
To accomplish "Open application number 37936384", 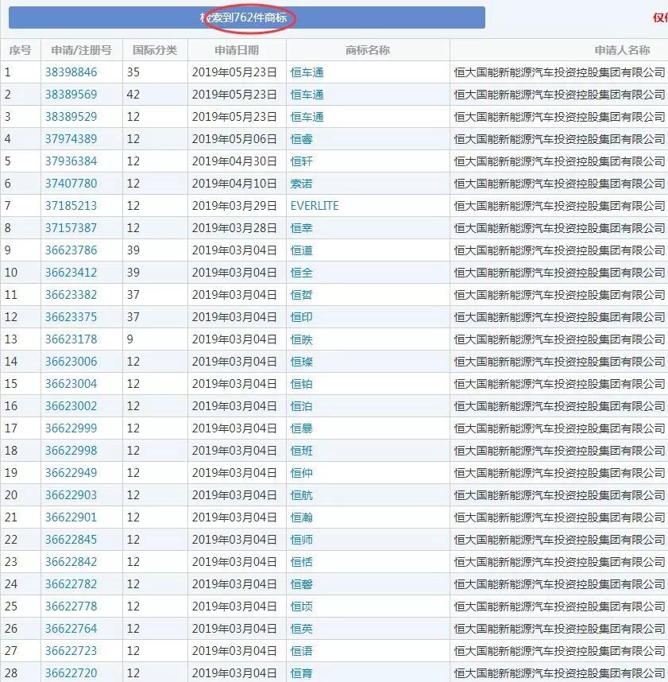I will click(x=71, y=161).
